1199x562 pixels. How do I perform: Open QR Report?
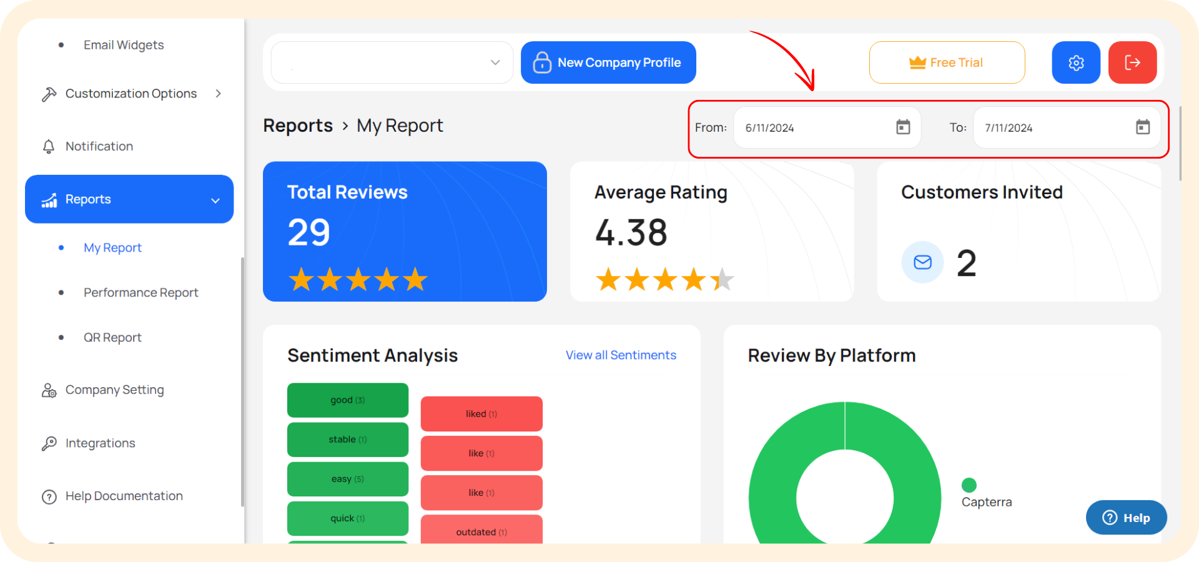coord(112,338)
